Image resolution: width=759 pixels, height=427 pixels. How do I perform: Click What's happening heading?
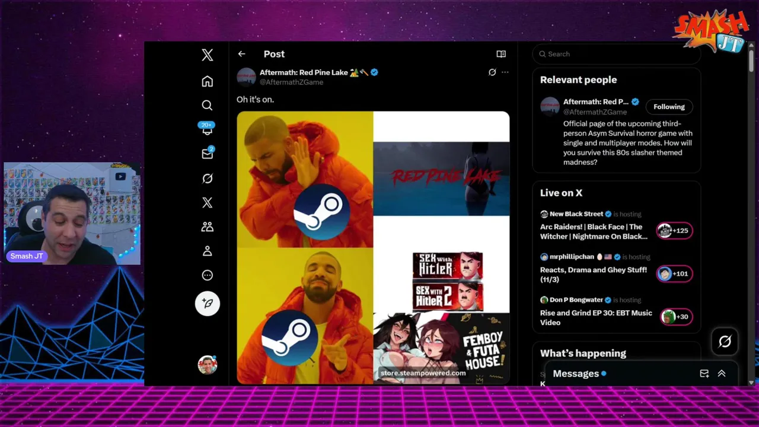click(583, 353)
